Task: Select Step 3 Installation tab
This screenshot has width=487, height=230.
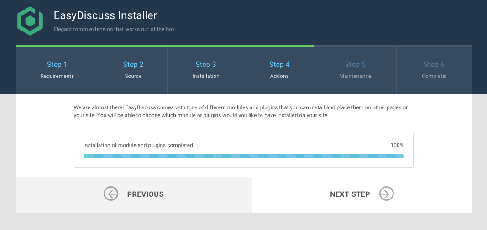Action: (x=206, y=70)
